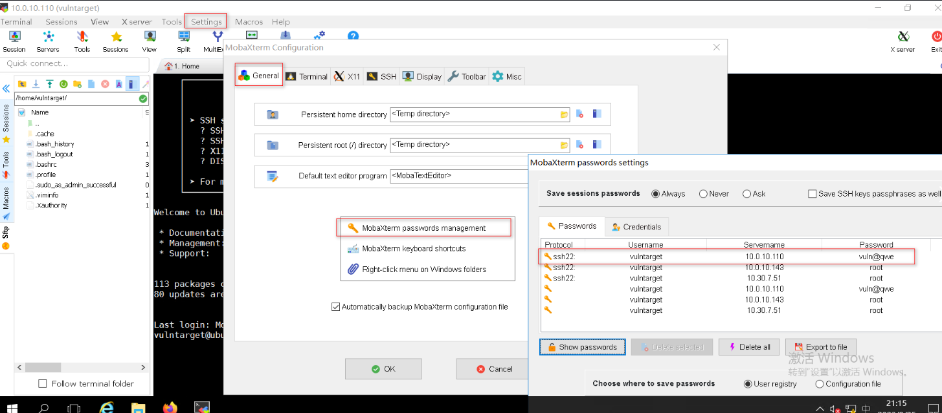
Task: Switch to the Terminal configuration tab
Action: (x=307, y=76)
